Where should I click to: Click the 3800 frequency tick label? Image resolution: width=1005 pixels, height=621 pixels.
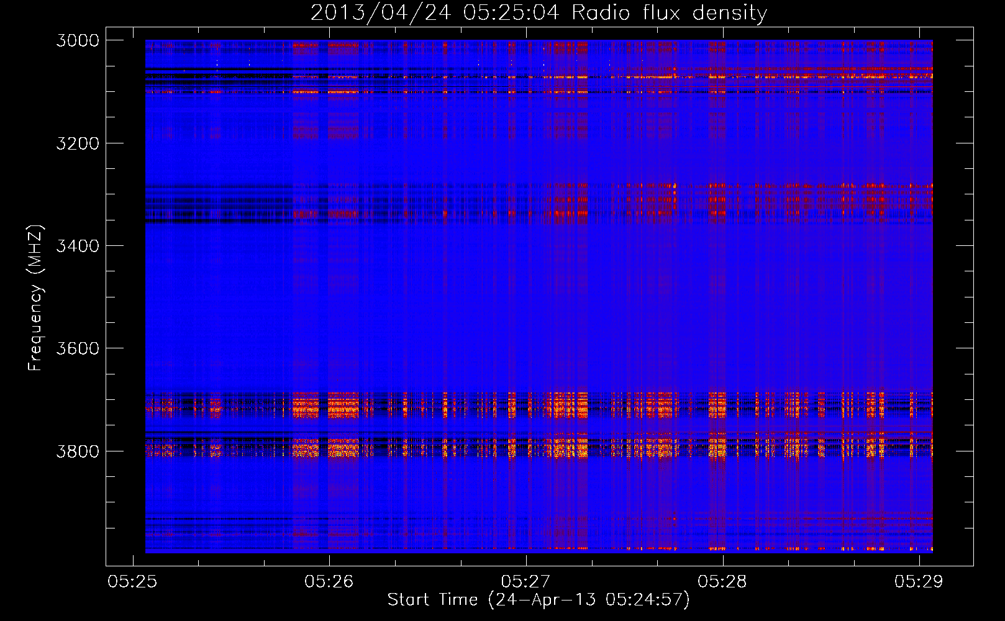tap(78, 451)
